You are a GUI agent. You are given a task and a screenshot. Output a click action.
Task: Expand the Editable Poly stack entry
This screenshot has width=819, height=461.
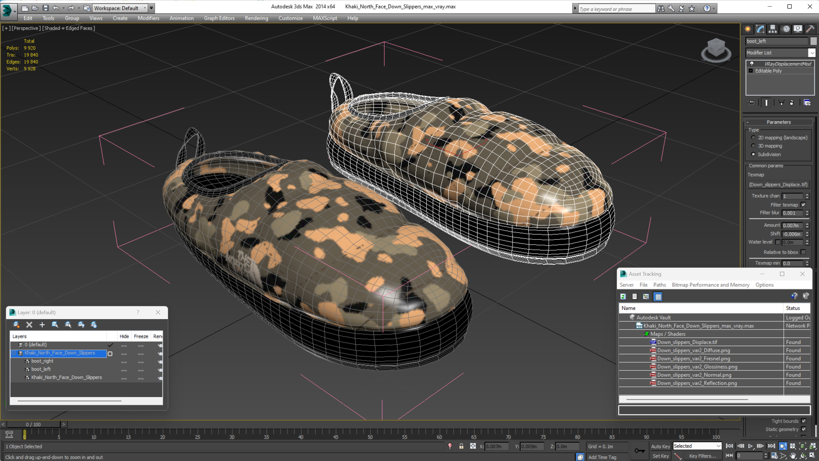(751, 71)
